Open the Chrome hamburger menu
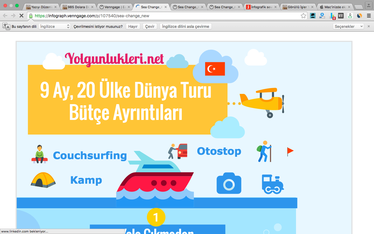This screenshot has width=374, height=234. pos(369,16)
